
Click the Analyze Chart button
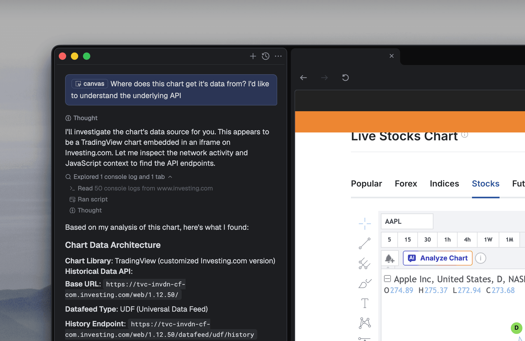pyautogui.click(x=438, y=258)
